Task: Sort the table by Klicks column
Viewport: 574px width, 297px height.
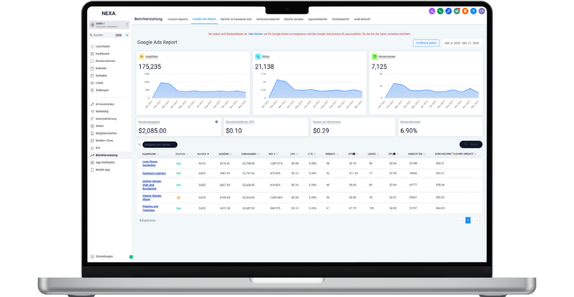Action: point(204,154)
